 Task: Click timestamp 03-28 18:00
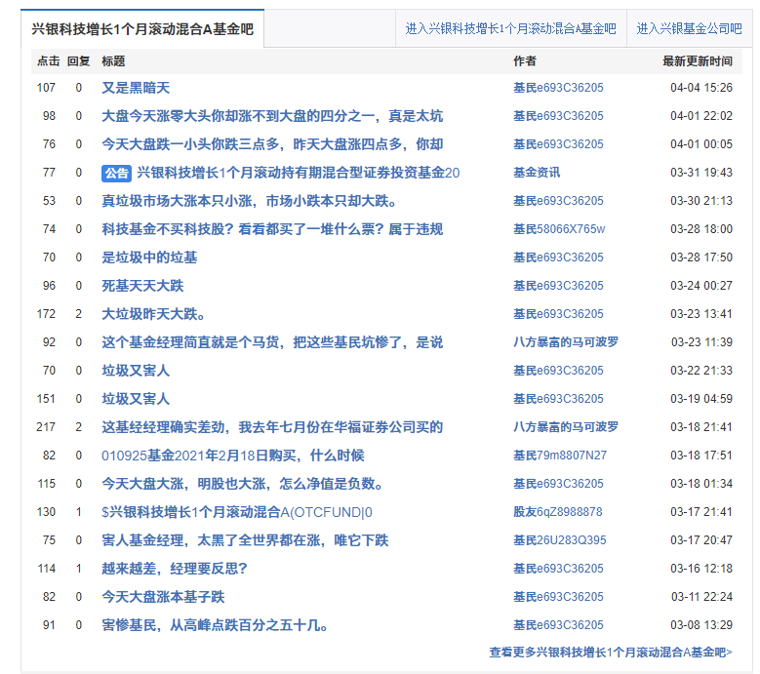701,228
